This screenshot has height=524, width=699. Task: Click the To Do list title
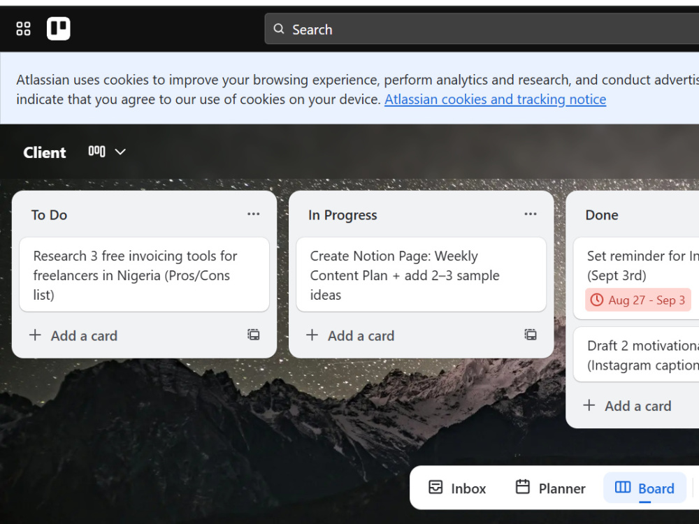point(50,215)
